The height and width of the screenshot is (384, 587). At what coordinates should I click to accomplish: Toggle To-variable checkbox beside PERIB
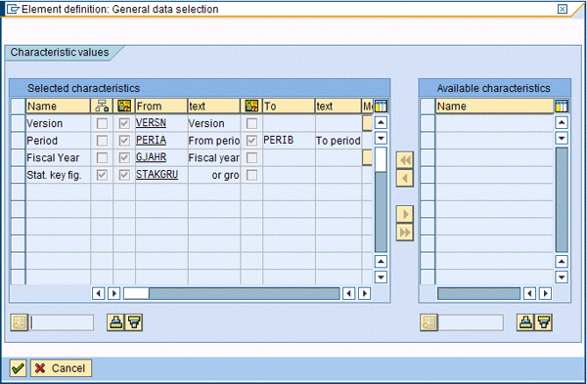(x=251, y=141)
